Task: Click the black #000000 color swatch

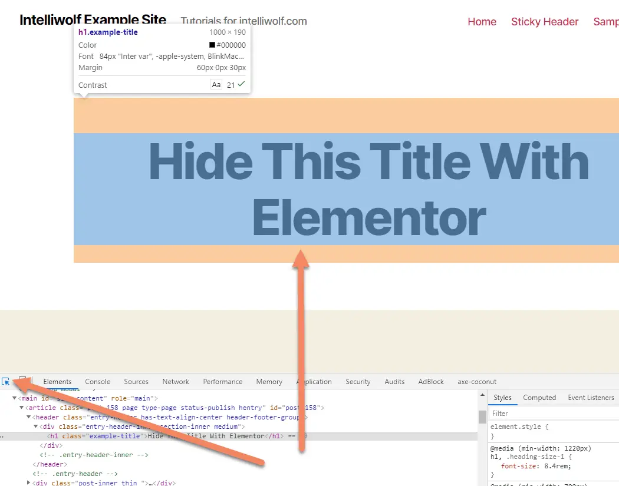Action: click(212, 45)
